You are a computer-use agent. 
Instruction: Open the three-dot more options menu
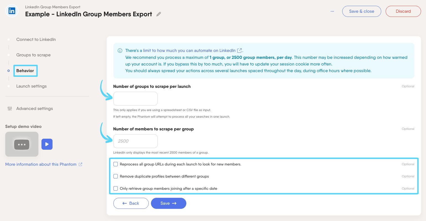[332, 11]
